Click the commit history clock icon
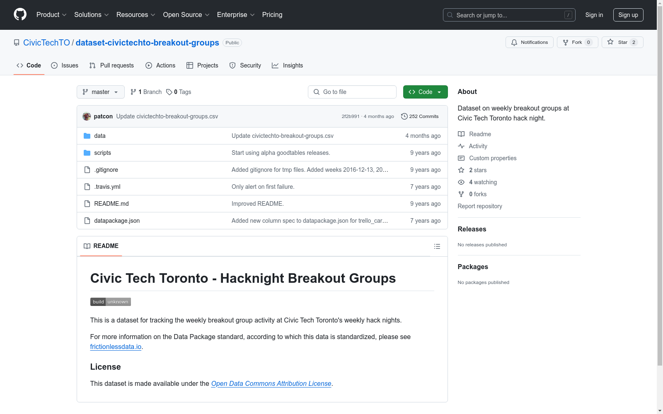The image size is (663, 414). tap(404, 116)
